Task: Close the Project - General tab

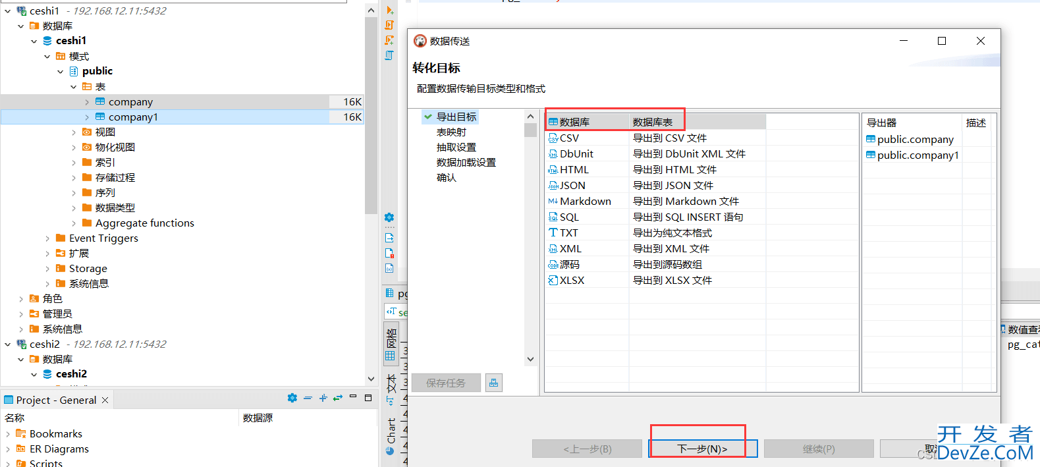Action: 105,400
